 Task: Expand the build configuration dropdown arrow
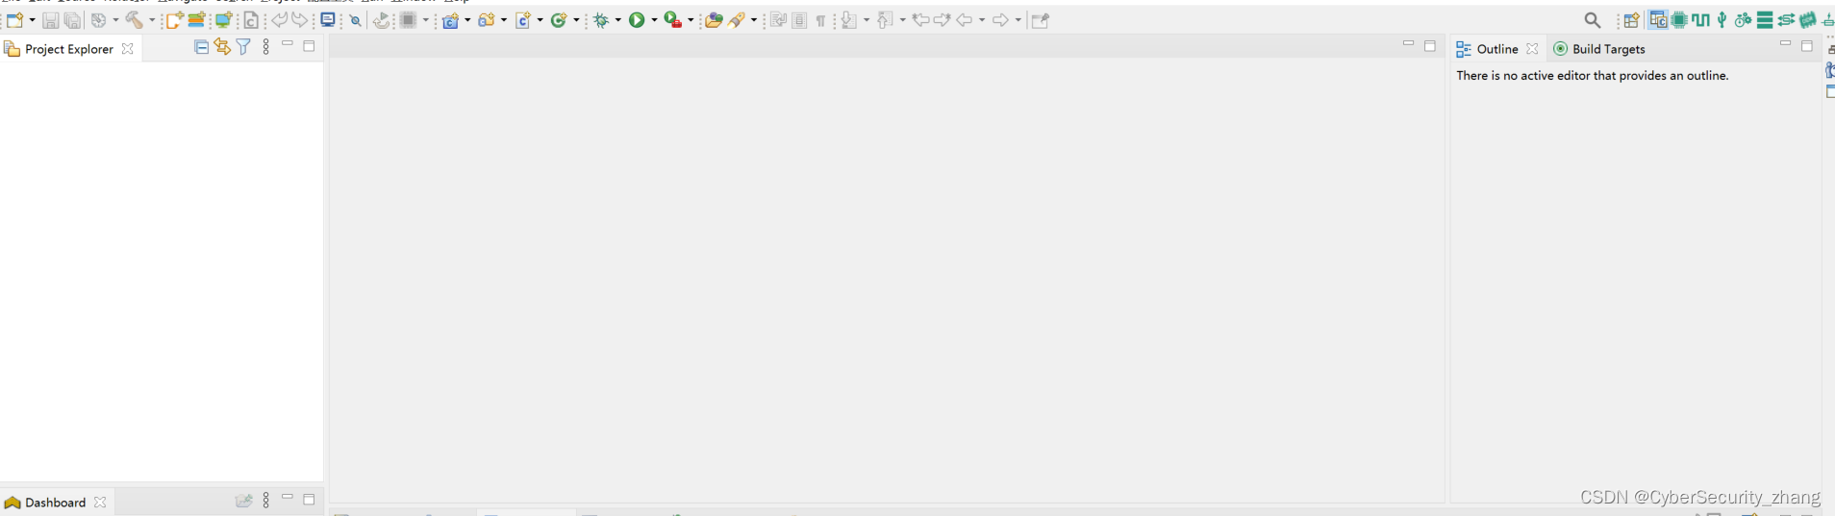[x=115, y=20]
